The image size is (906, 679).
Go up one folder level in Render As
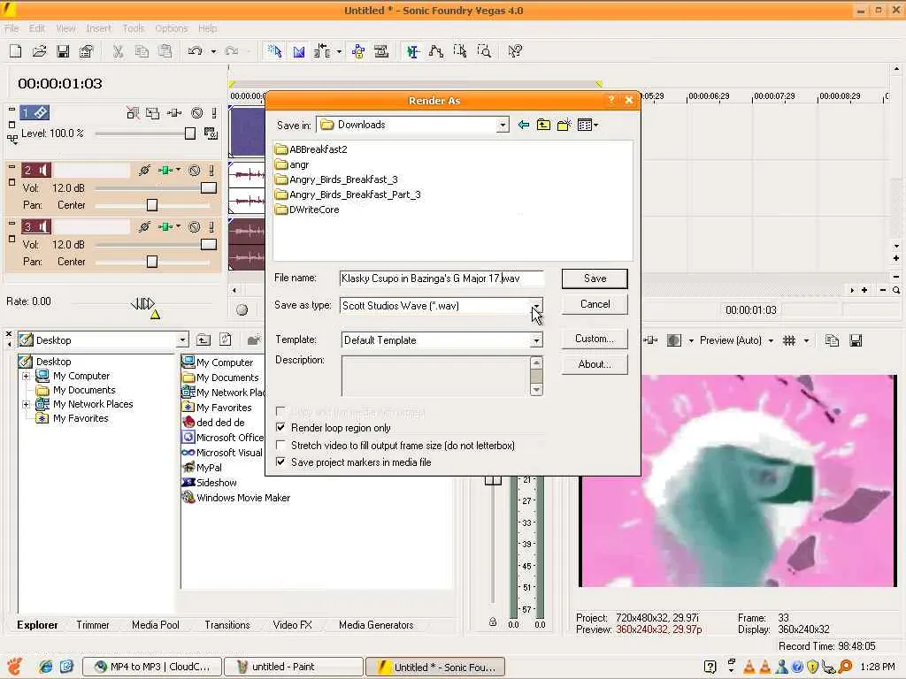pyautogui.click(x=543, y=125)
